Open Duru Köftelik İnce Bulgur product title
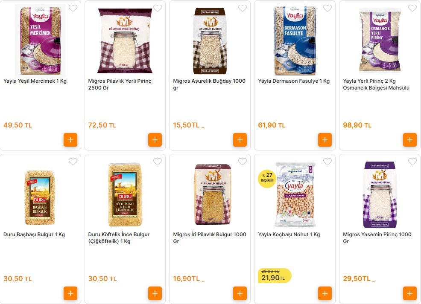This screenshot has height=304, width=421. coord(119,238)
